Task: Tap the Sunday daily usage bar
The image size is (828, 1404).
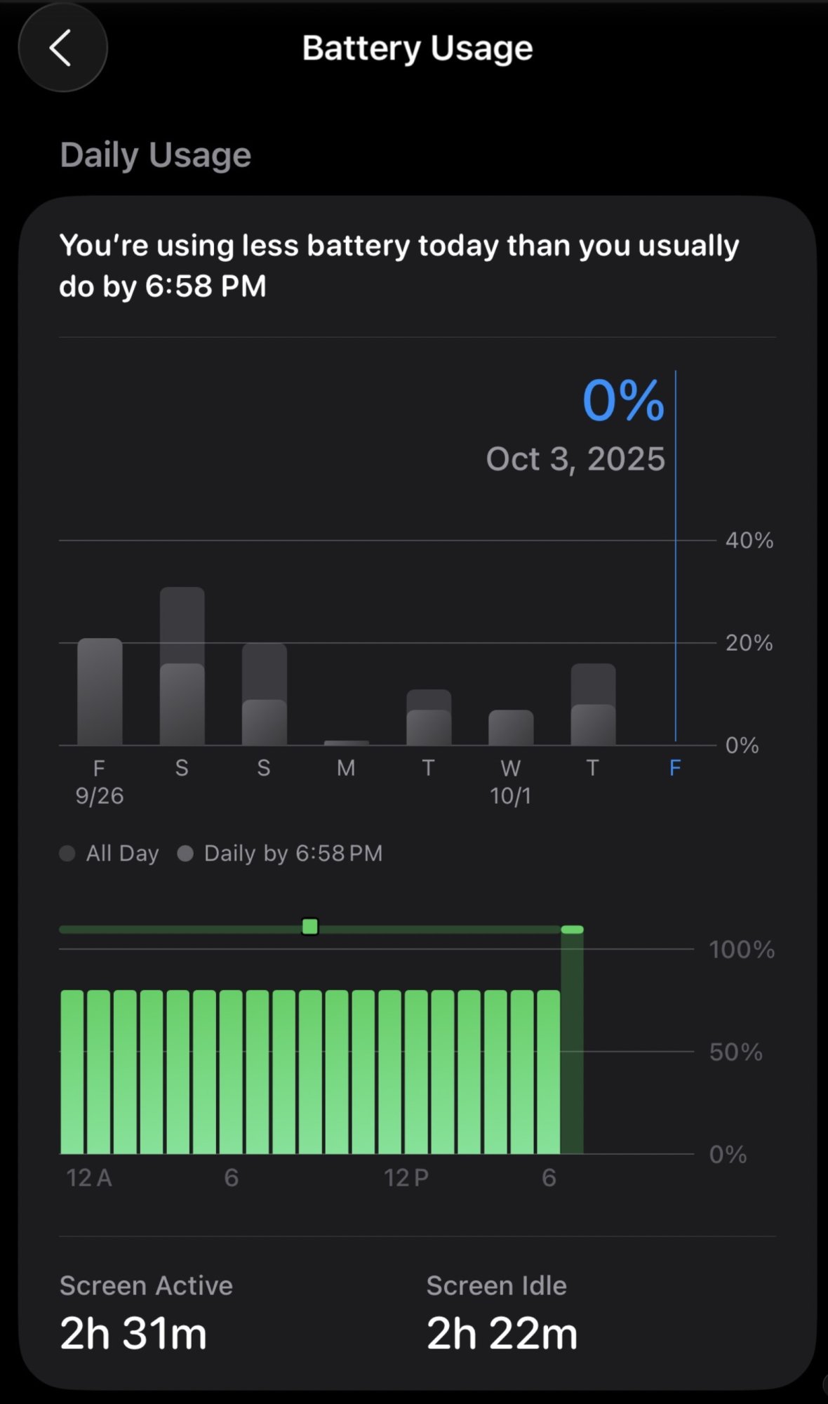Action: point(264,695)
